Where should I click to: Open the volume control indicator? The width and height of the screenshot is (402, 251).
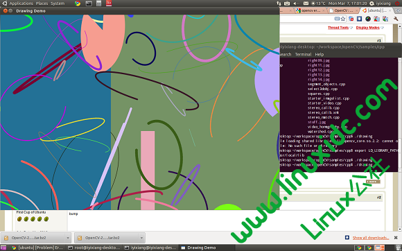coord(296,3)
